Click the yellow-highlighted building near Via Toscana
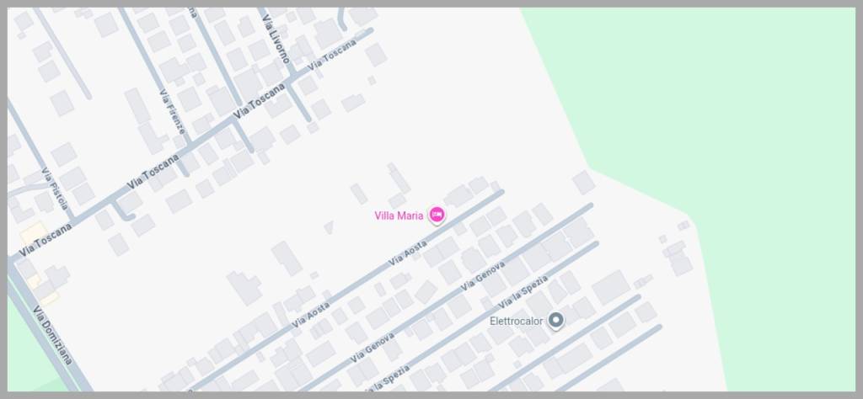 (x=33, y=234)
